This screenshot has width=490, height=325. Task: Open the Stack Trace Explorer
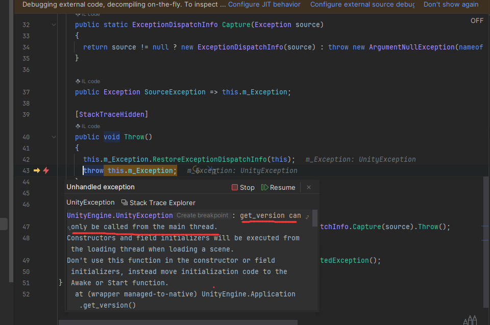[x=158, y=203]
